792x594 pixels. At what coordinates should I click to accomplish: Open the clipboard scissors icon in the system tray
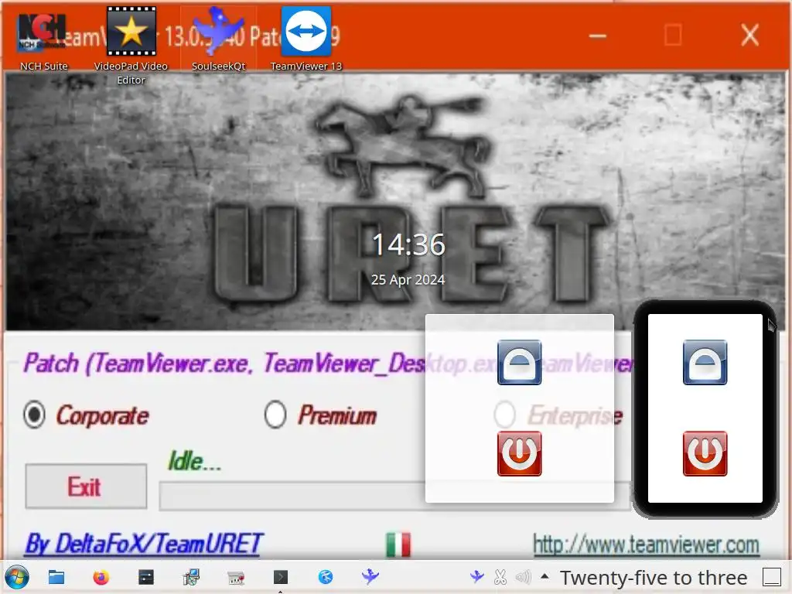tap(500, 577)
